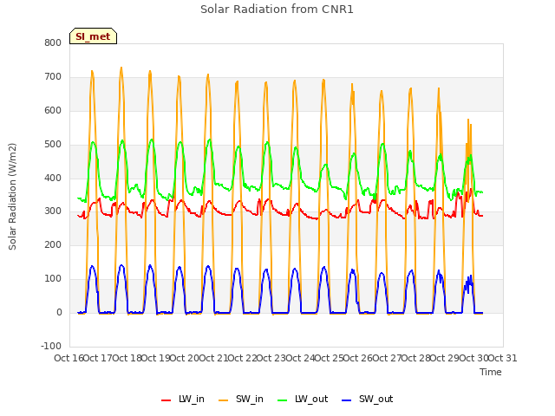Click the Oct 16 x-axis tick label
Image resolution: width=555 pixels, height=416 pixels.
[x=69, y=358]
